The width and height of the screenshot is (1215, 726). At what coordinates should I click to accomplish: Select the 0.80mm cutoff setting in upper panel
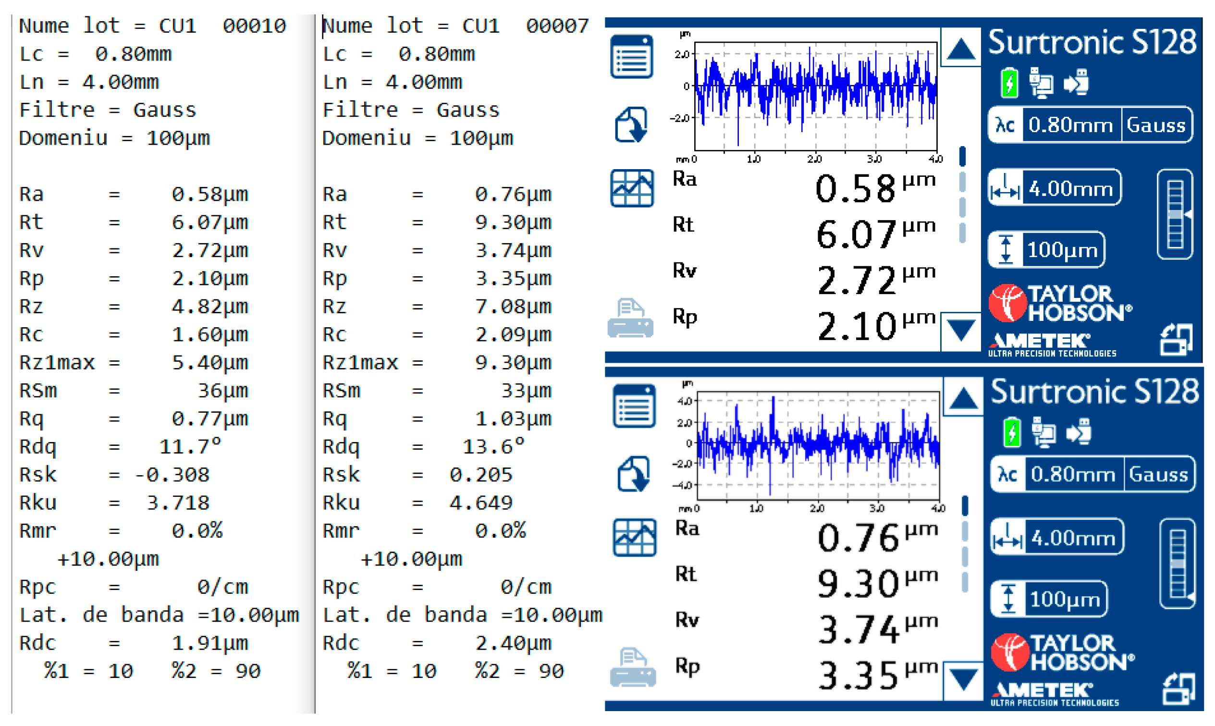(x=1070, y=125)
